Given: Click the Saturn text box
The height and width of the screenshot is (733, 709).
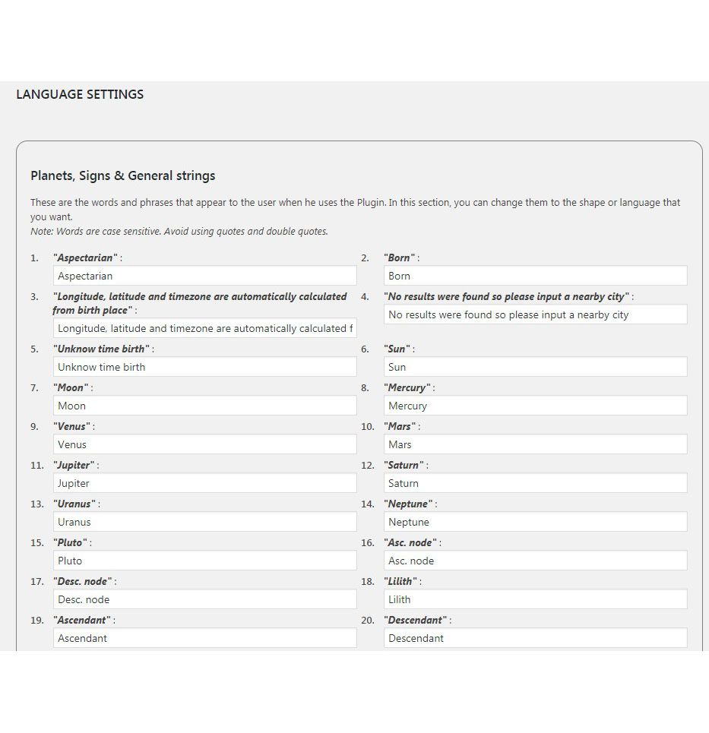Looking at the screenshot, I should pyautogui.click(x=535, y=483).
